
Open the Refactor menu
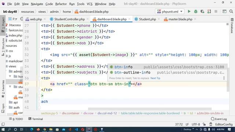click(x=61, y=4)
